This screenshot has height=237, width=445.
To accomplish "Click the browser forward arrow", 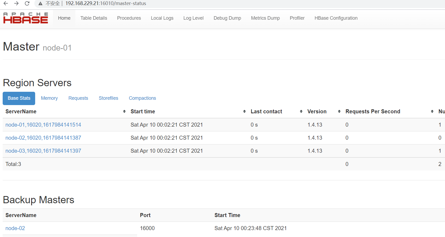I will 16,3.
